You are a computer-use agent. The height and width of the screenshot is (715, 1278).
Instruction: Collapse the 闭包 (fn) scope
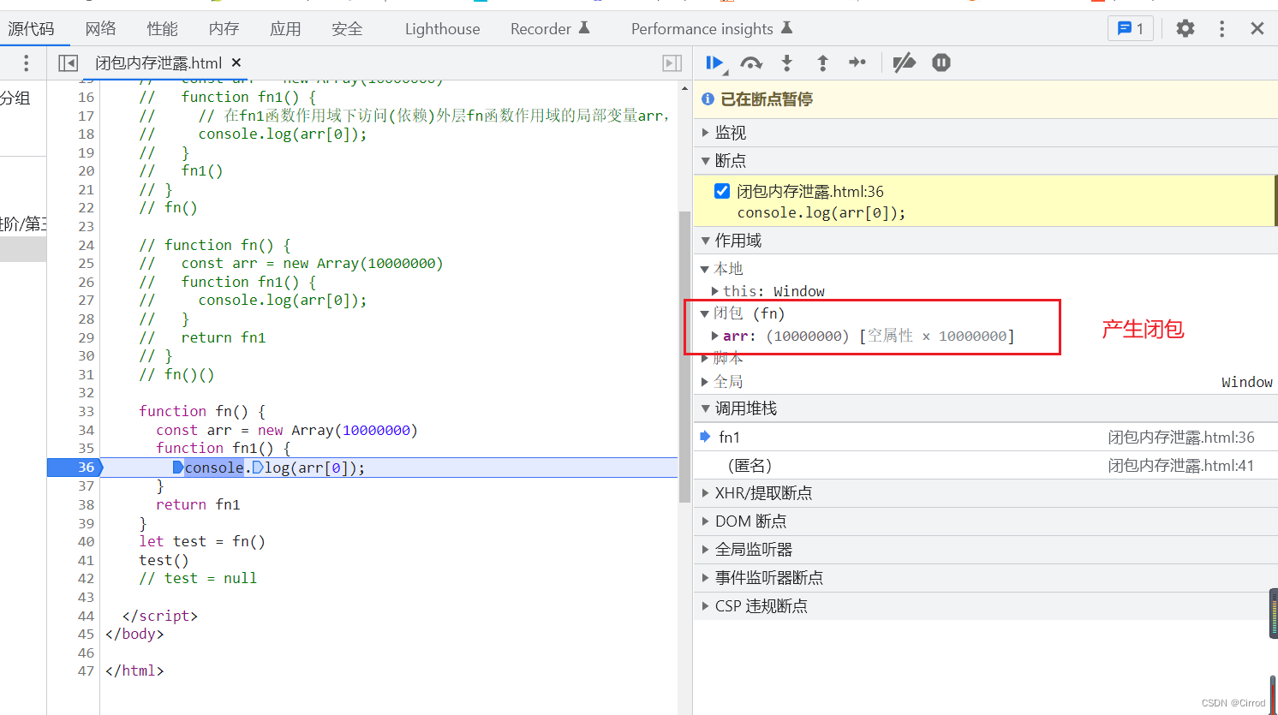tap(705, 313)
